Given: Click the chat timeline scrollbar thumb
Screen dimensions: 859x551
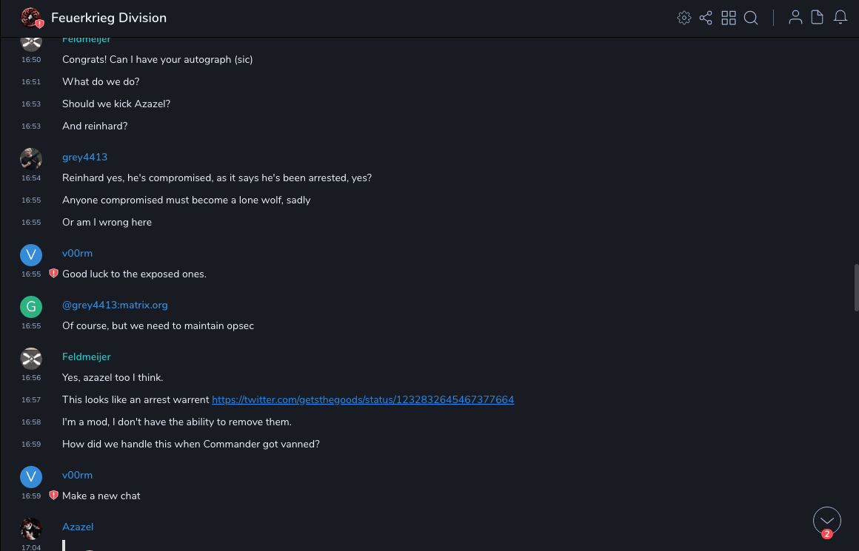Looking at the screenshot, I should (856, 288).
